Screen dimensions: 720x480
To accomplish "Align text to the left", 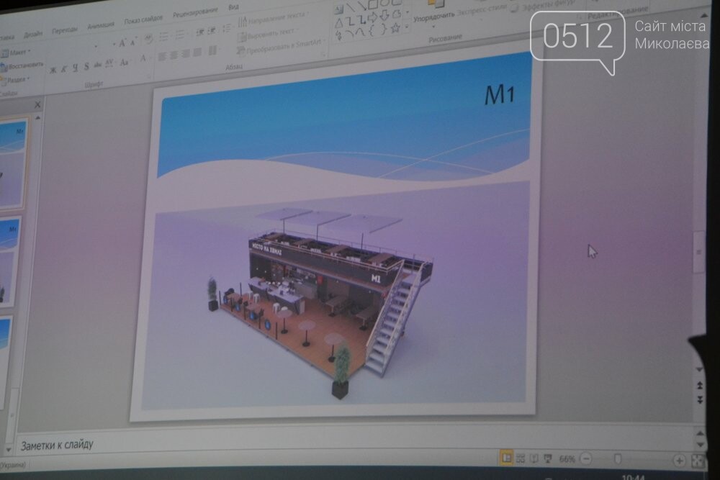I will click(x=162, y=57).
